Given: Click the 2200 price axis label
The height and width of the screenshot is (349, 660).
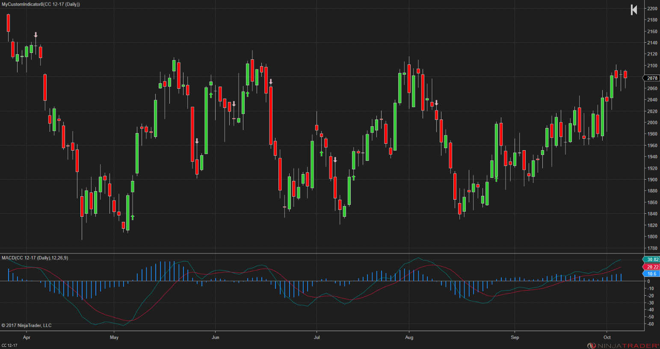Looking at the screenshot, I should click(652, 9).
